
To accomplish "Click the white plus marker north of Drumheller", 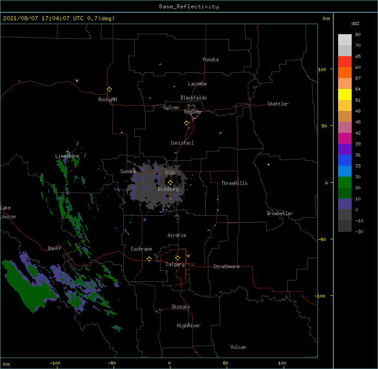I will (268, 164).
